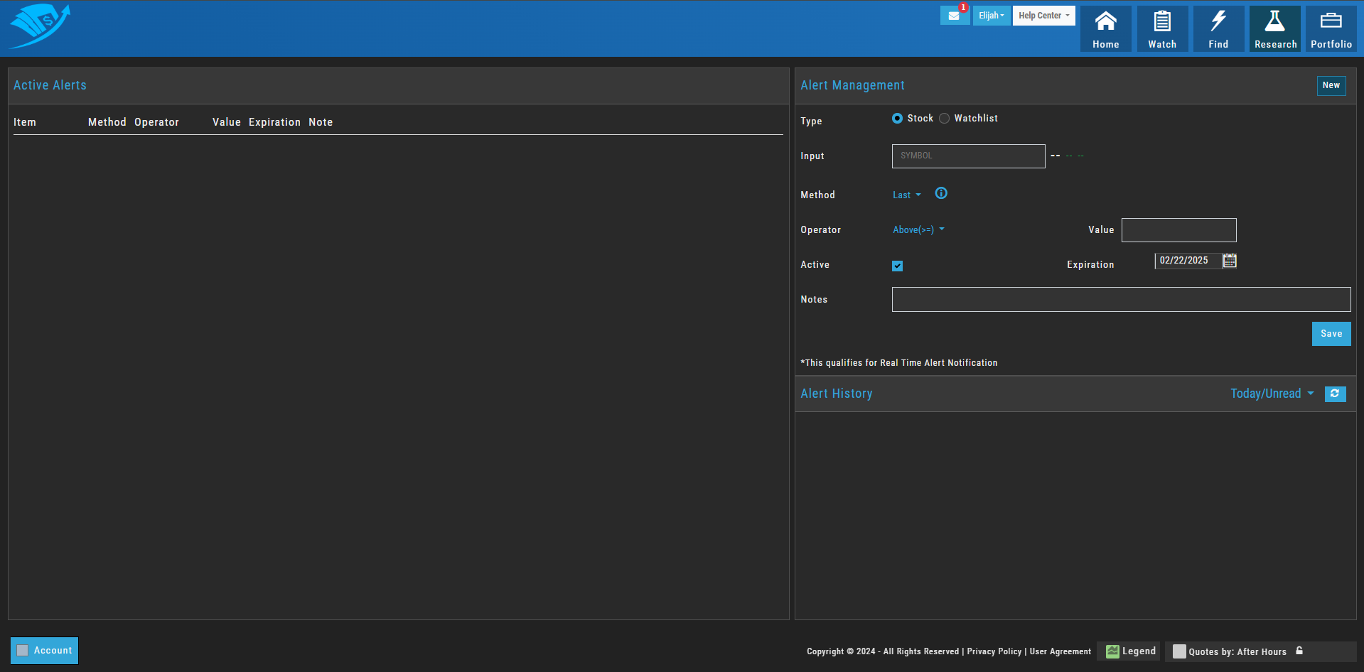Image resolution: width=1364 pixels, height=672 pixels.
Task: Sort by the Note column header
Action: (x=321, y=122)
